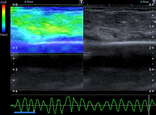Click the Soft label above the color scale
The image size is (156, 115).
[3, 2]
